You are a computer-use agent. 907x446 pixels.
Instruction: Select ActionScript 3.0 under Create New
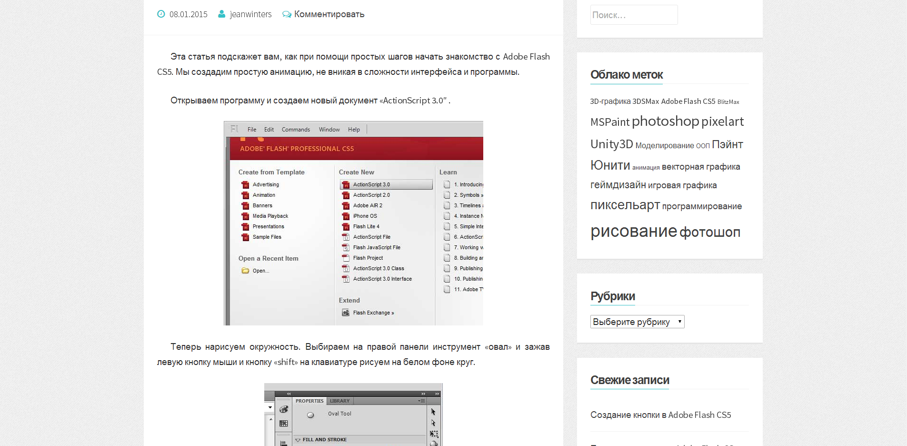(x=386, y=184)
